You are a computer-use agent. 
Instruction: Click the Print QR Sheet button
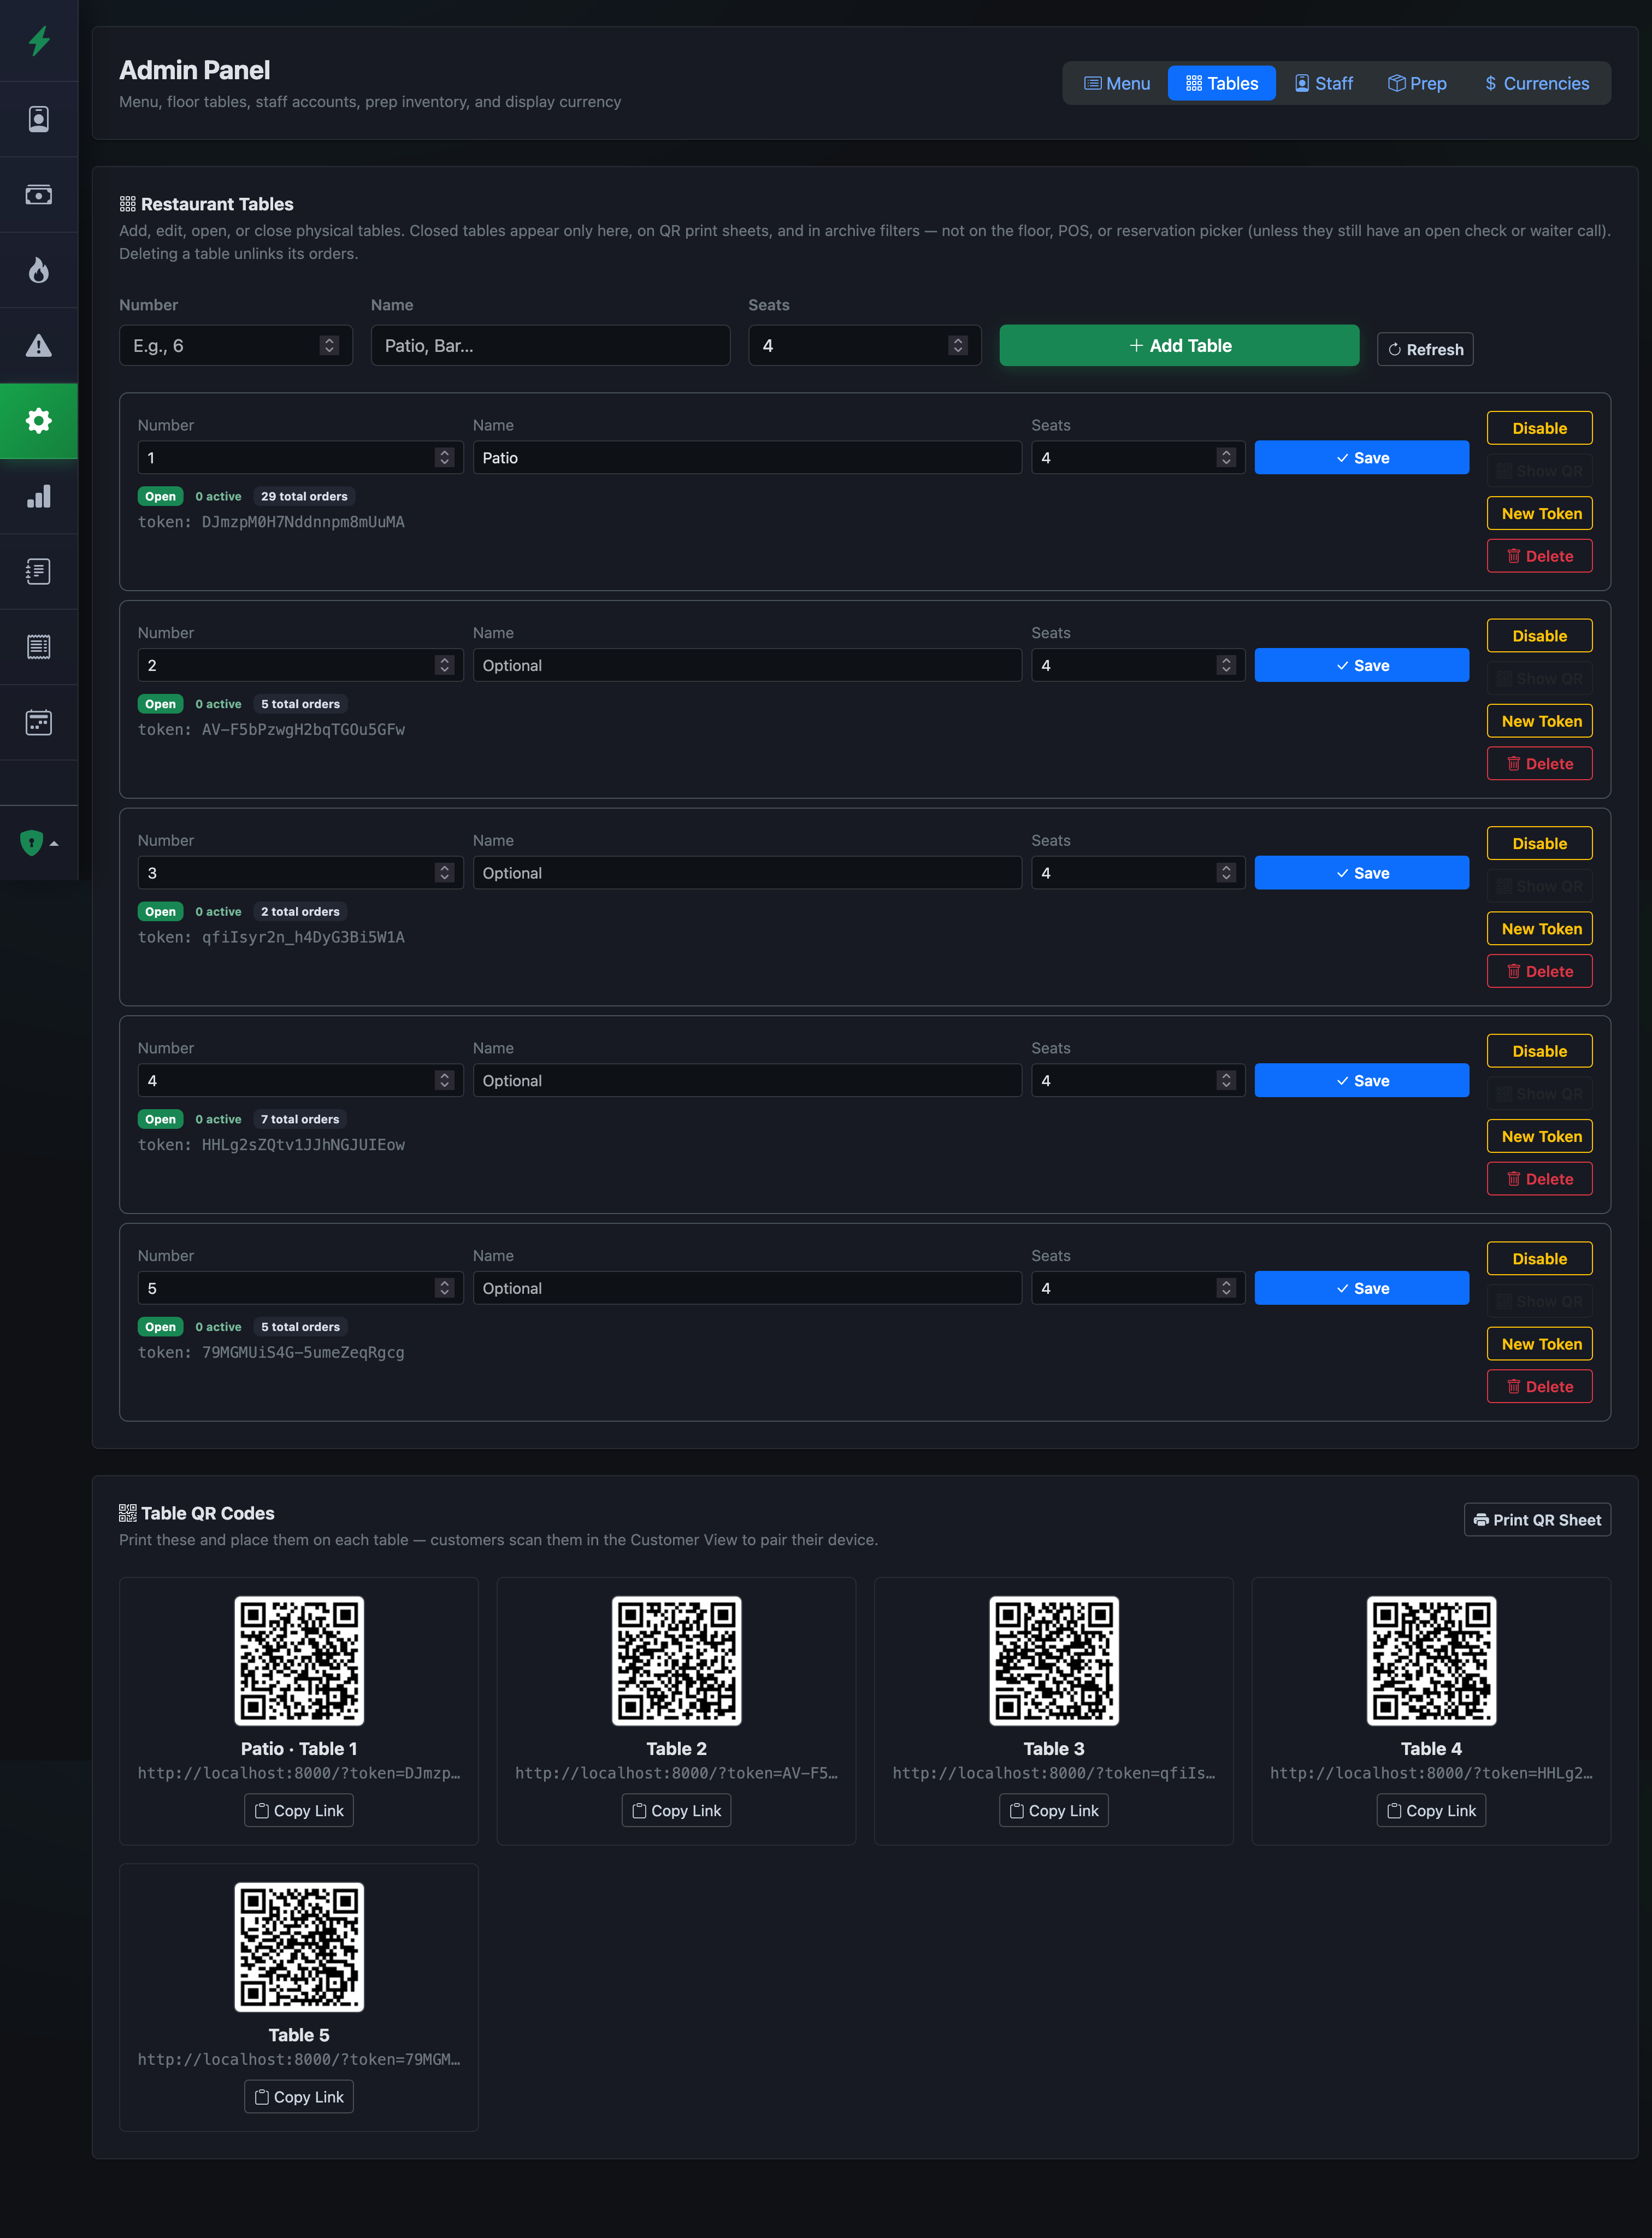(1537, 1520)
